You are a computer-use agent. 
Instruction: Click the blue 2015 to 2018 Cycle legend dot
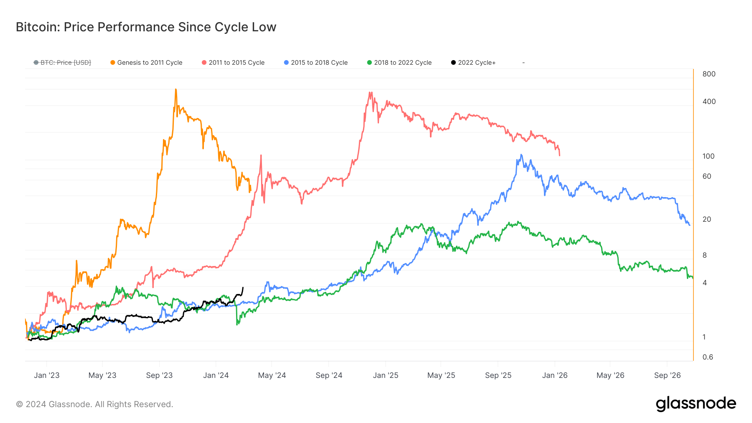(287, 63)
